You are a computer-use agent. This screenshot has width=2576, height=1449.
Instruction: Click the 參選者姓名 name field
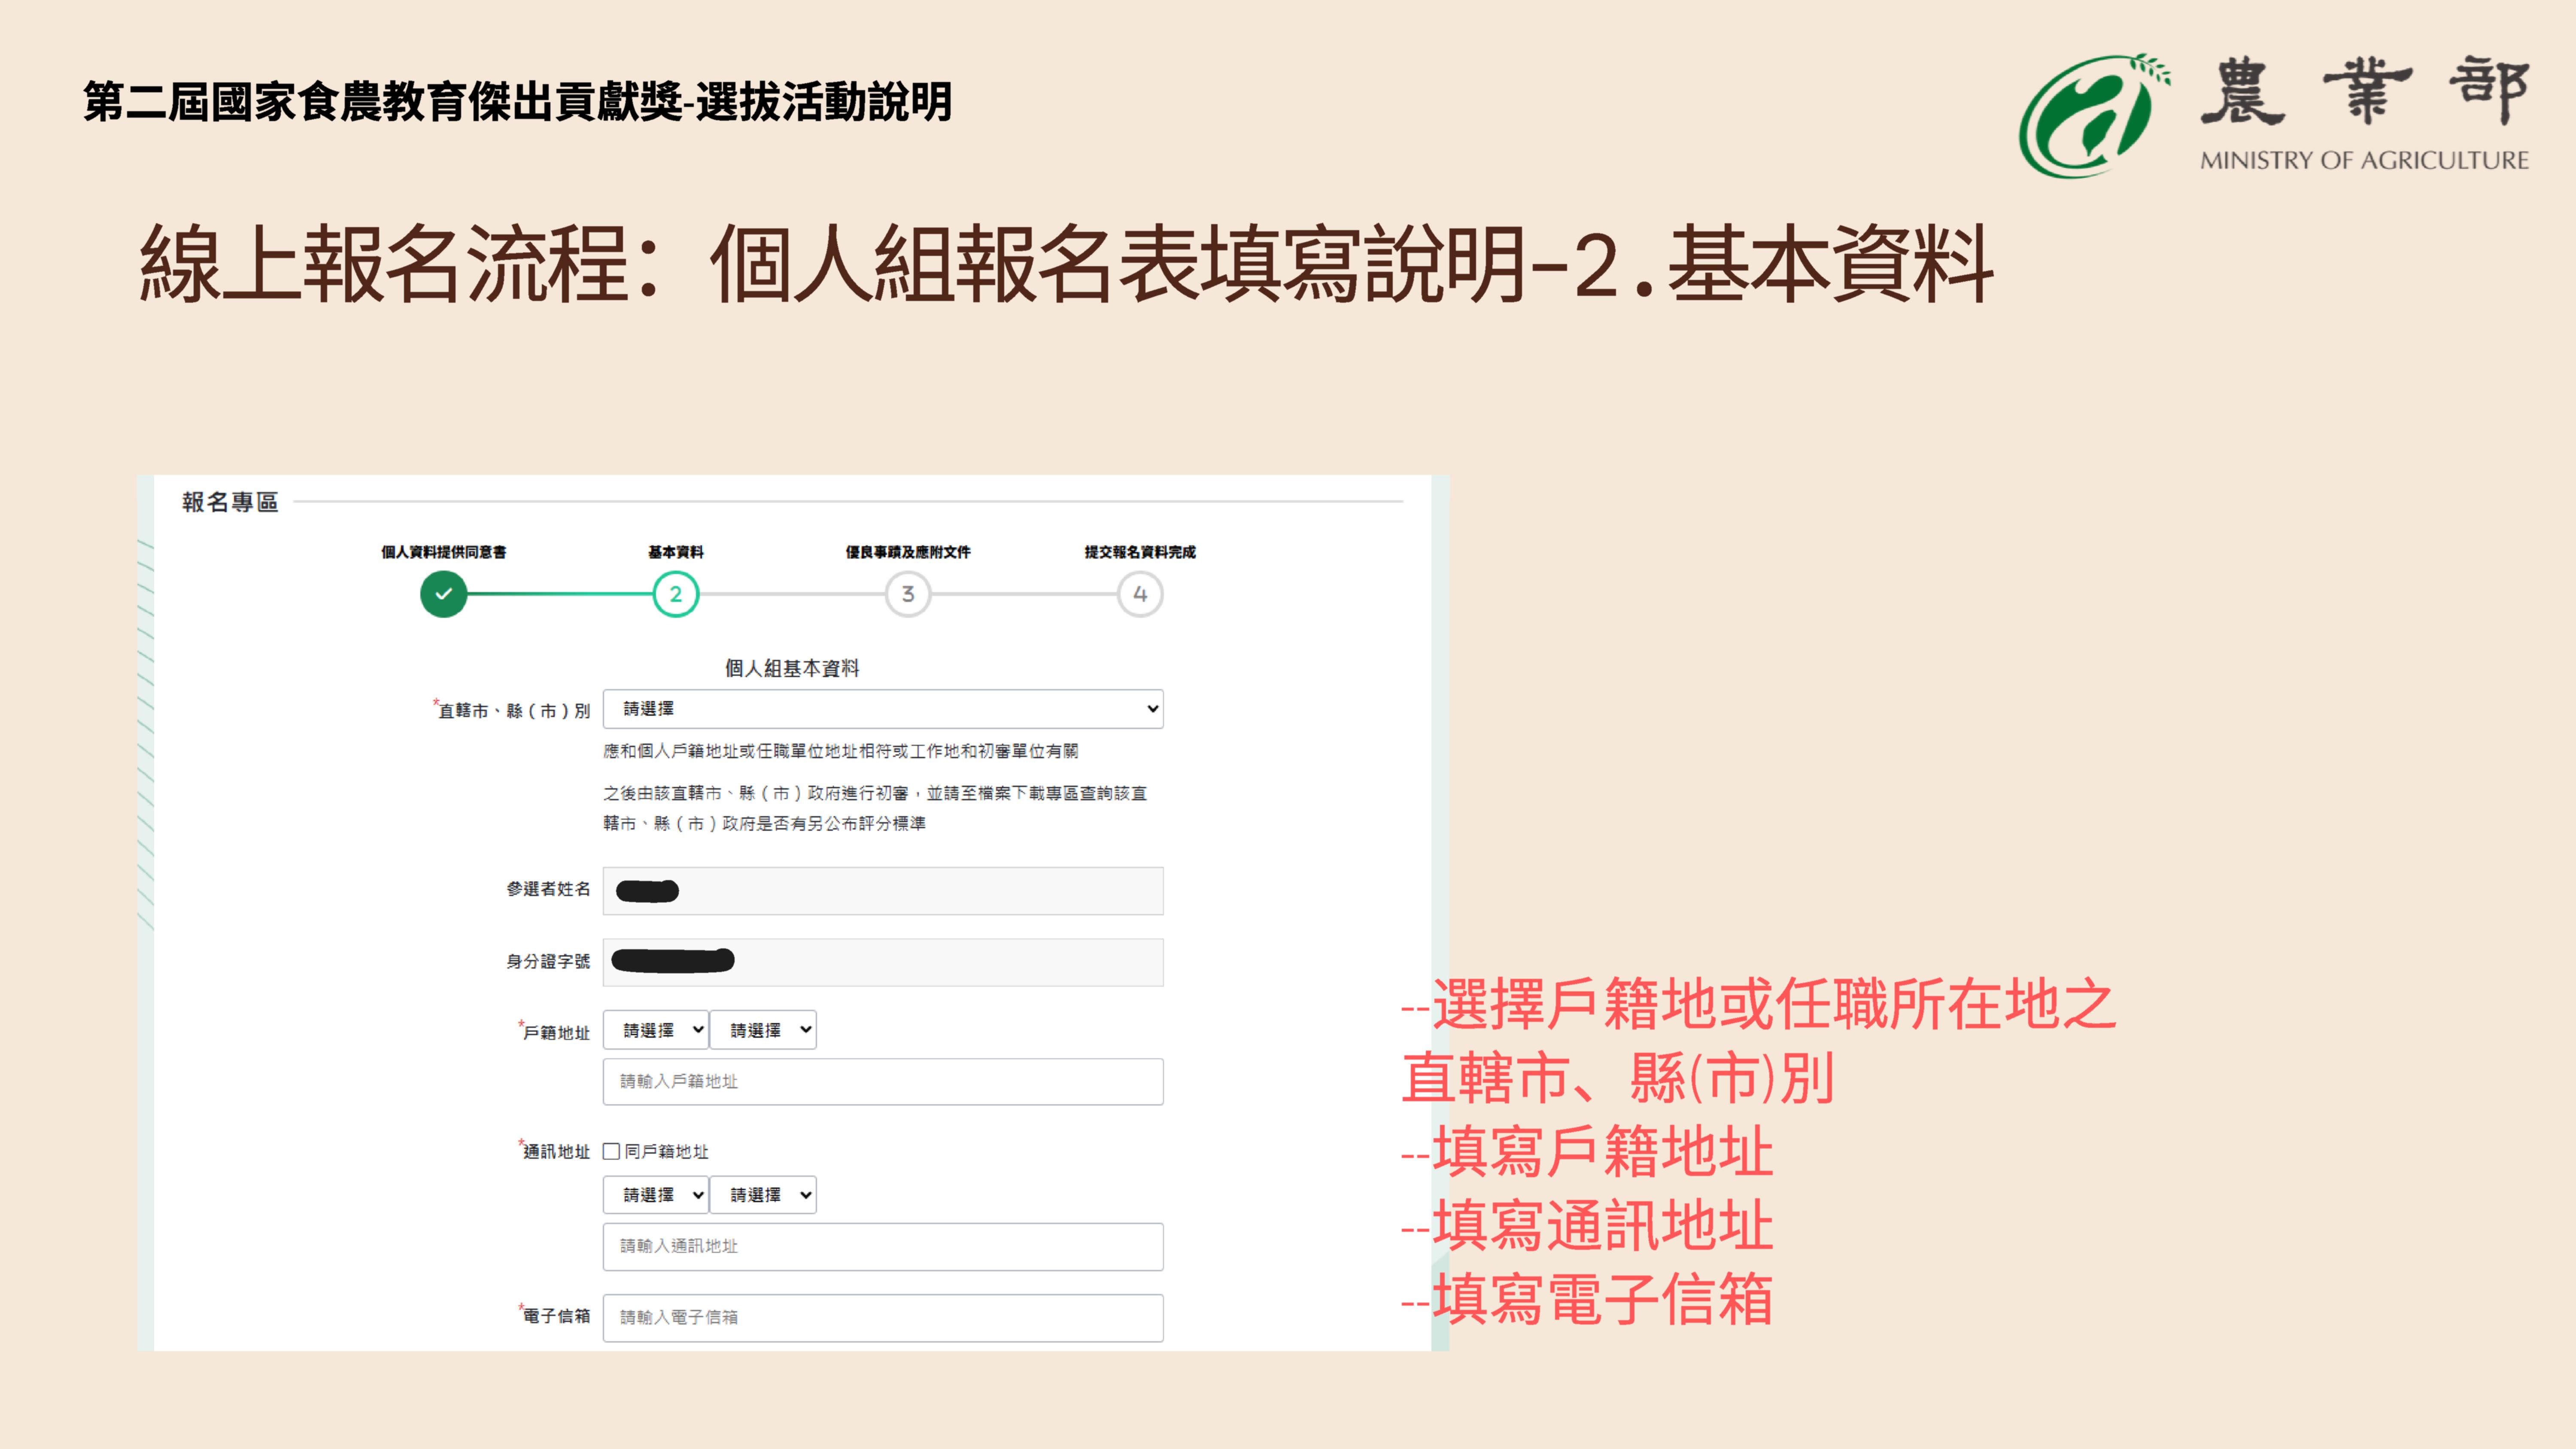pos(883,891)
